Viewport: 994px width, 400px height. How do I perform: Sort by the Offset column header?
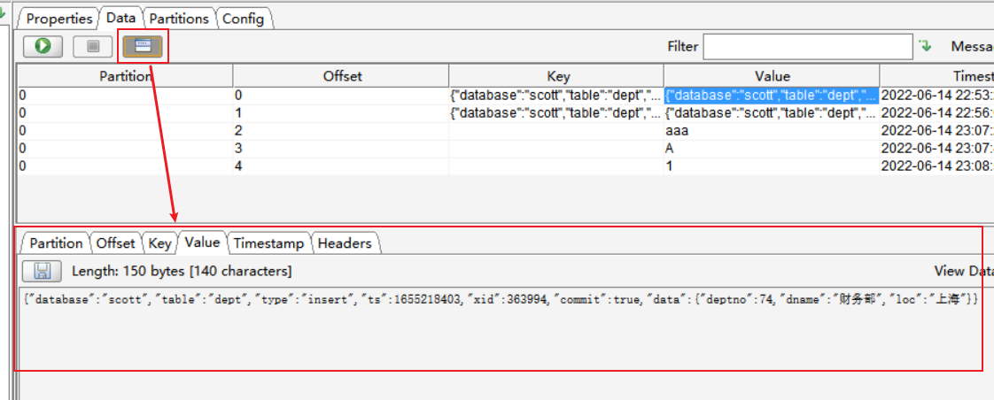342,76
